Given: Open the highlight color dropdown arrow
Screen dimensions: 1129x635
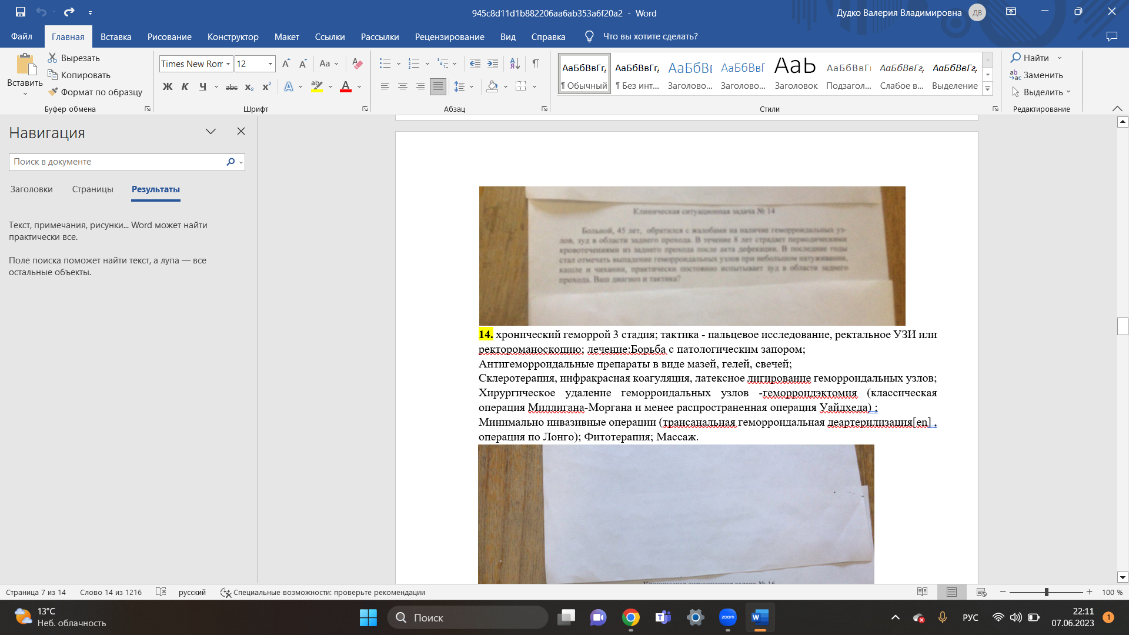Looking at the screenshot, I should tap(330, 87).
